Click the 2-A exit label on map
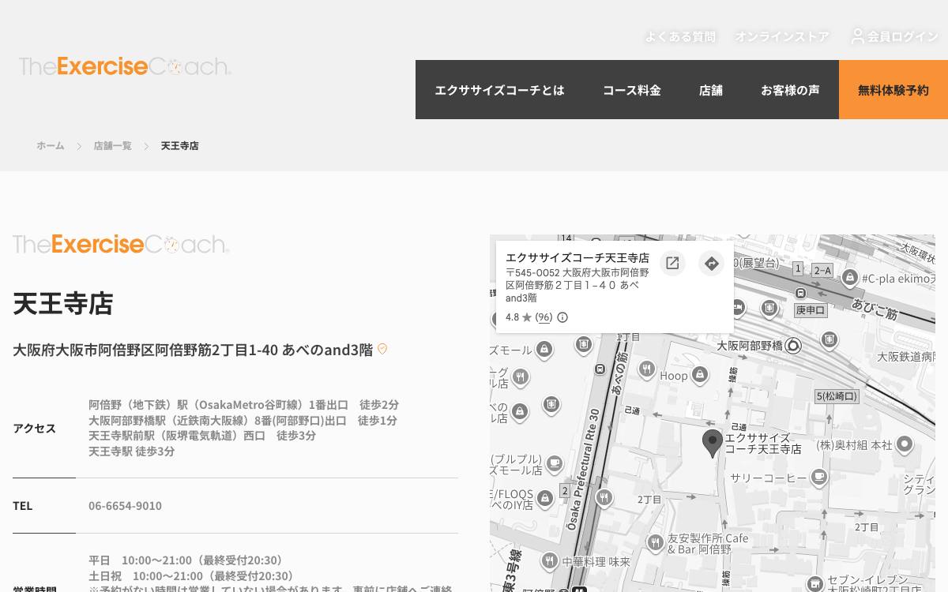This screenshot has width=948, height=592. [822, 270]
